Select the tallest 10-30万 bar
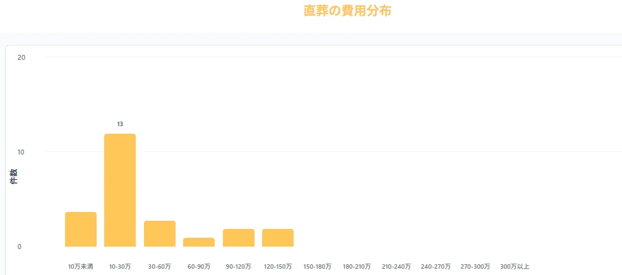The image size is (622, 275). (x=120, y=190)
